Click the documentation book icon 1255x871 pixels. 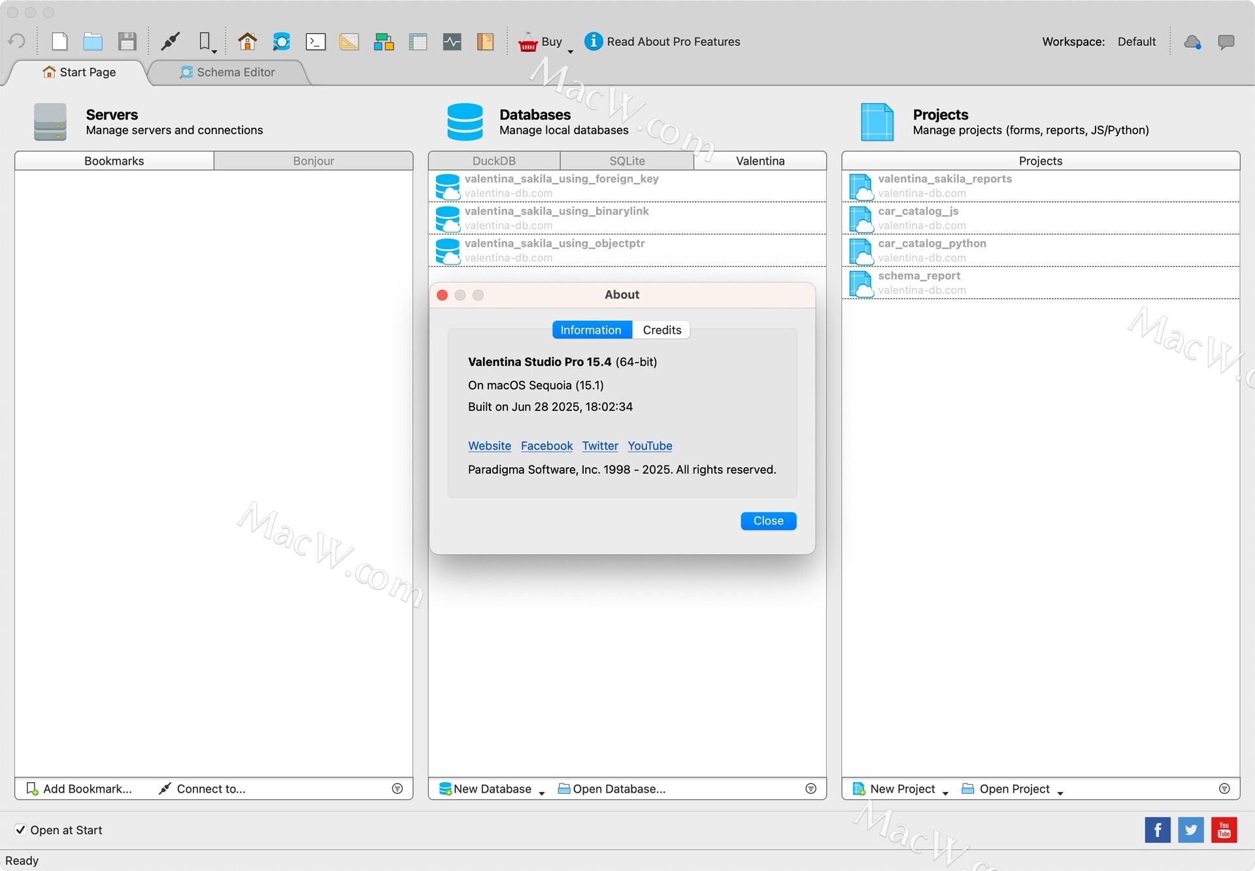click(x=485, y=41)
